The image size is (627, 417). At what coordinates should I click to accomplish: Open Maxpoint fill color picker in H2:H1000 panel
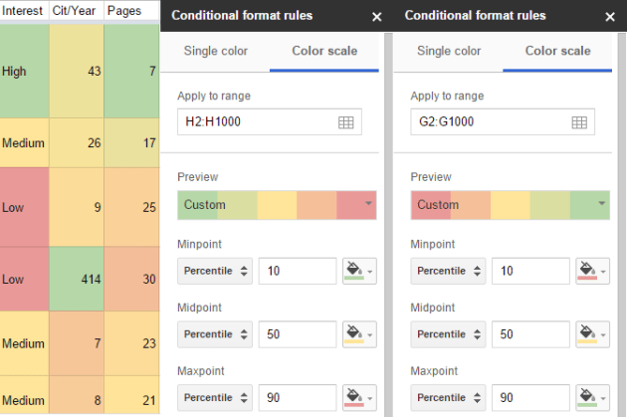point(359,398)
